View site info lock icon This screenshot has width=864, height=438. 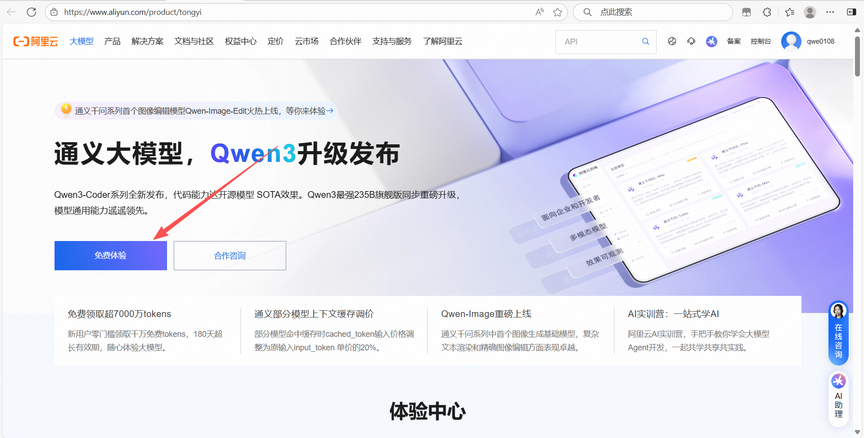tap(54, 12)
